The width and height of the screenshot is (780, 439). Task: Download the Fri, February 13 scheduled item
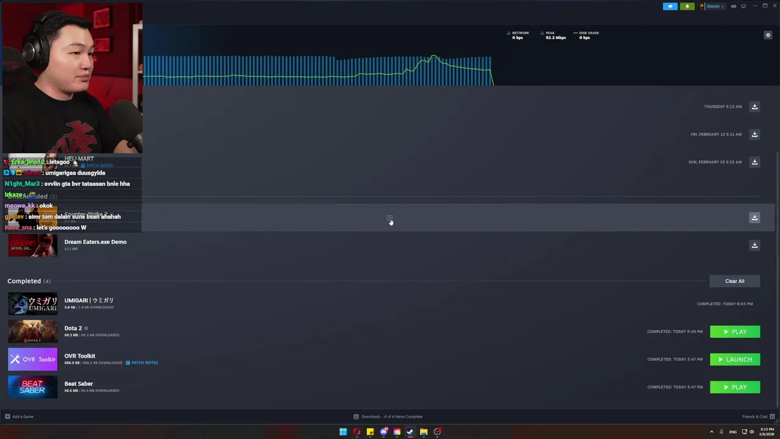point(754,134)
